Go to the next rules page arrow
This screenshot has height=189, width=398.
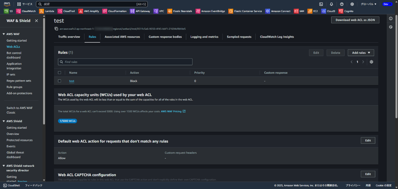[x=363, y=62]
